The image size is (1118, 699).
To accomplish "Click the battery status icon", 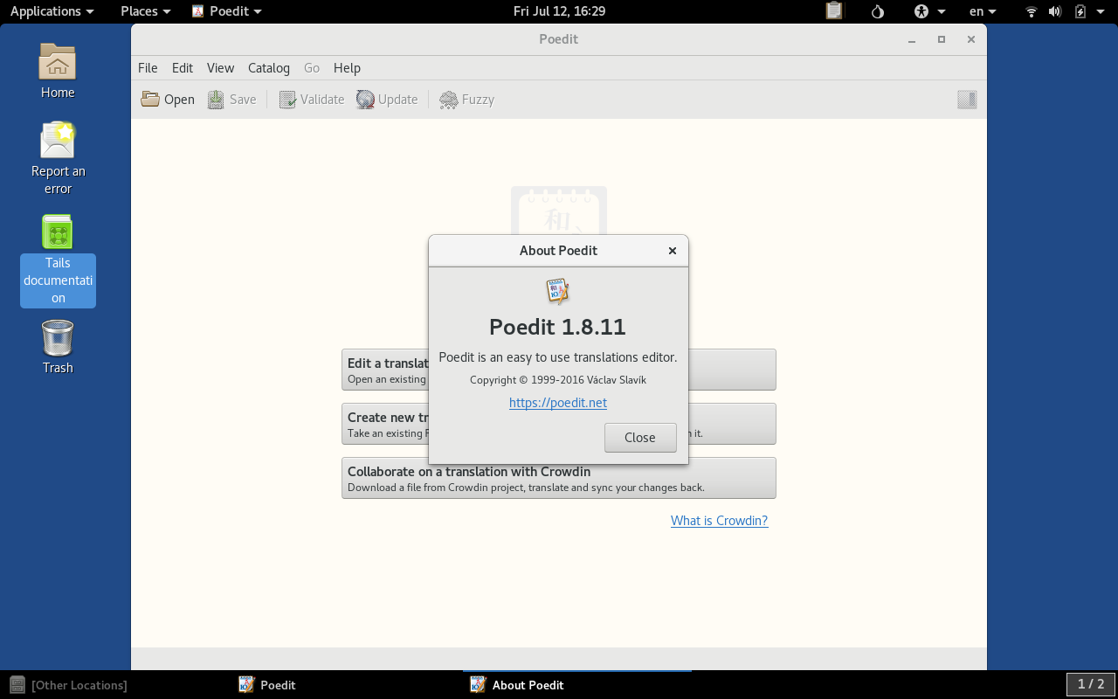I will (x=1080, y=11).
